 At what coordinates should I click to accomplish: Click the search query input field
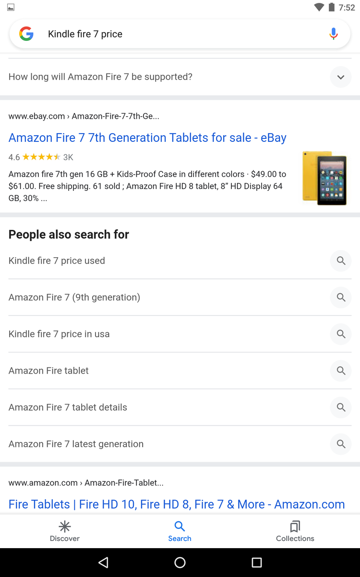pyautogui.click(x=178, y=34)
